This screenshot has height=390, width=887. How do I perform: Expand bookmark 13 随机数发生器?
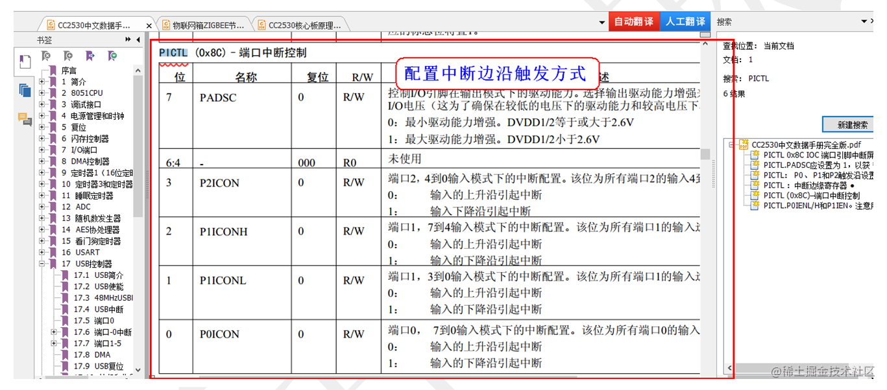click(42, 218)
